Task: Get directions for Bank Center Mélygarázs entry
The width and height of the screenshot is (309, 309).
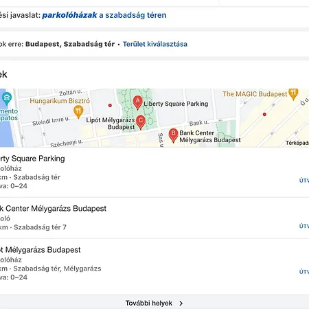Action: coord(304,226)
